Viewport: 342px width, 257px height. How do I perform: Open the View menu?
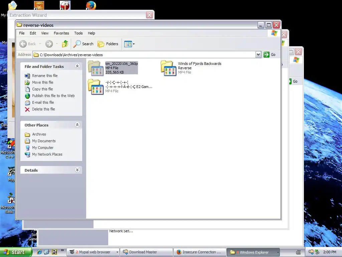point(45,33)
